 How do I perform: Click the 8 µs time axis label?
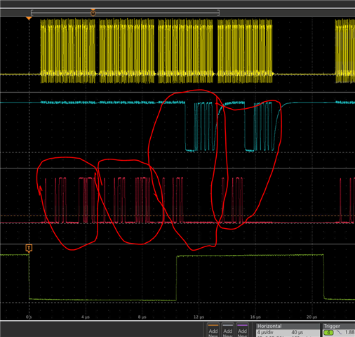[142, 317]
